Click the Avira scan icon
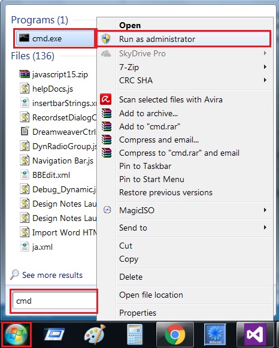Viewport: 279px width, 348px height. [106, 99]
